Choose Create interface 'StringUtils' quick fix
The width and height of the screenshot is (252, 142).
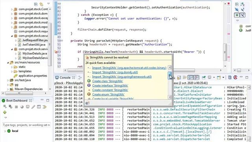click(110, 86)
